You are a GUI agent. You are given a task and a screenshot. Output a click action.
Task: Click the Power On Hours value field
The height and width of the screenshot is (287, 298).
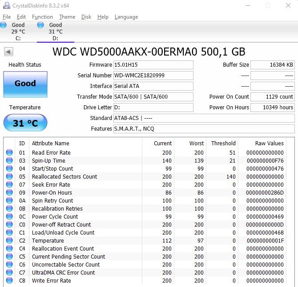(x=272, y=108)
